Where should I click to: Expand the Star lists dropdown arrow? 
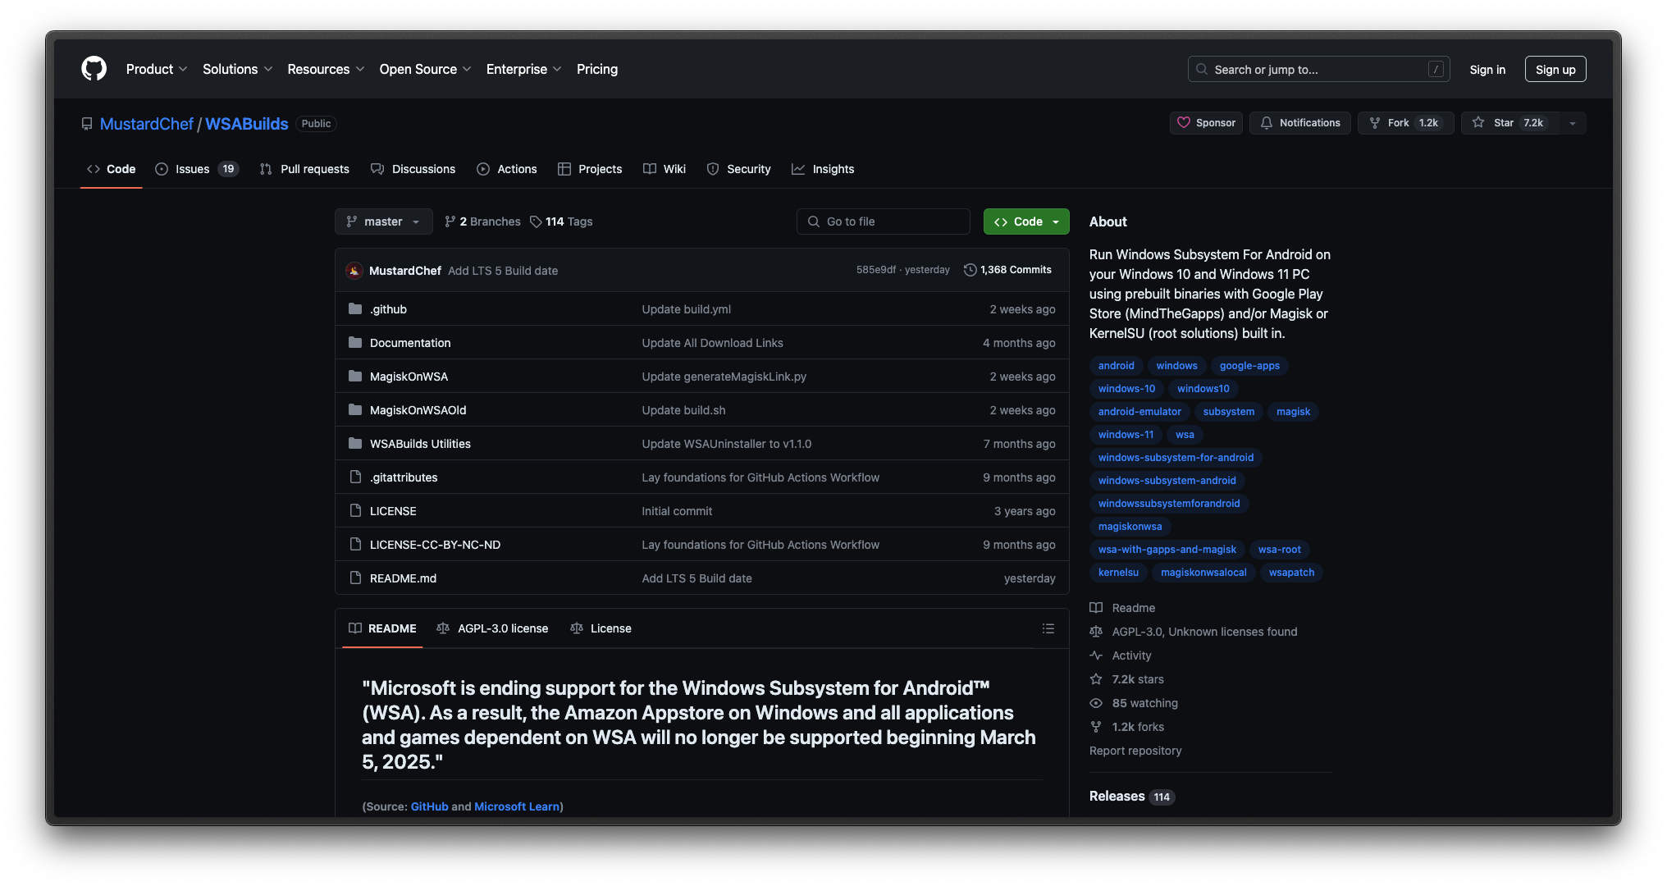pos(1572,123)
